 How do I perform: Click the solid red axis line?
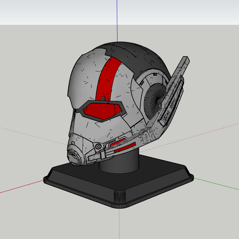22,187
